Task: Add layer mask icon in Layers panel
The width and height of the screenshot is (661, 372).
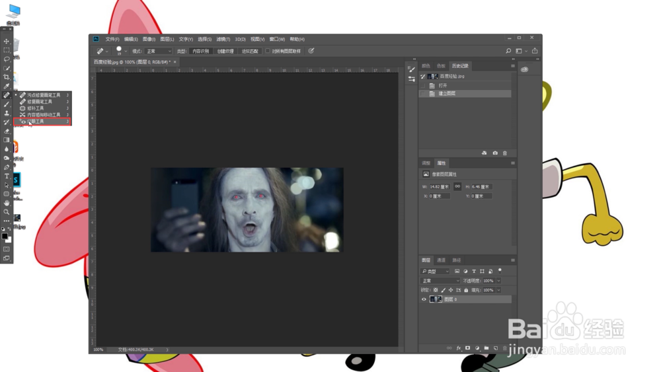Action: pyautogui.click(x=467, y=348)
